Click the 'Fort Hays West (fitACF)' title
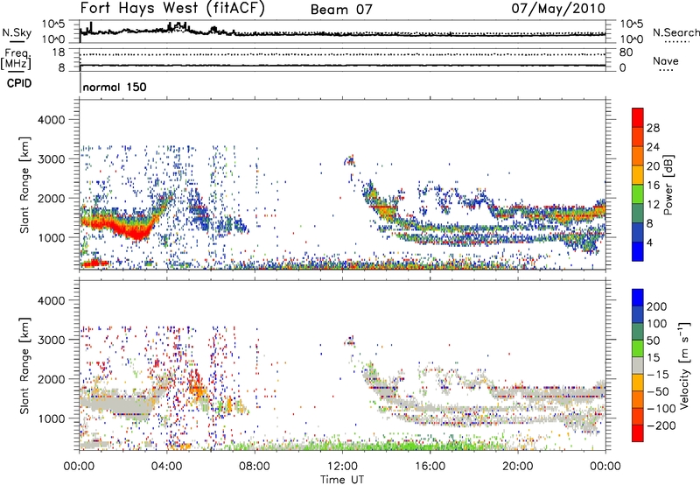Viewport: 700px width, 485px height. point(172,8)
